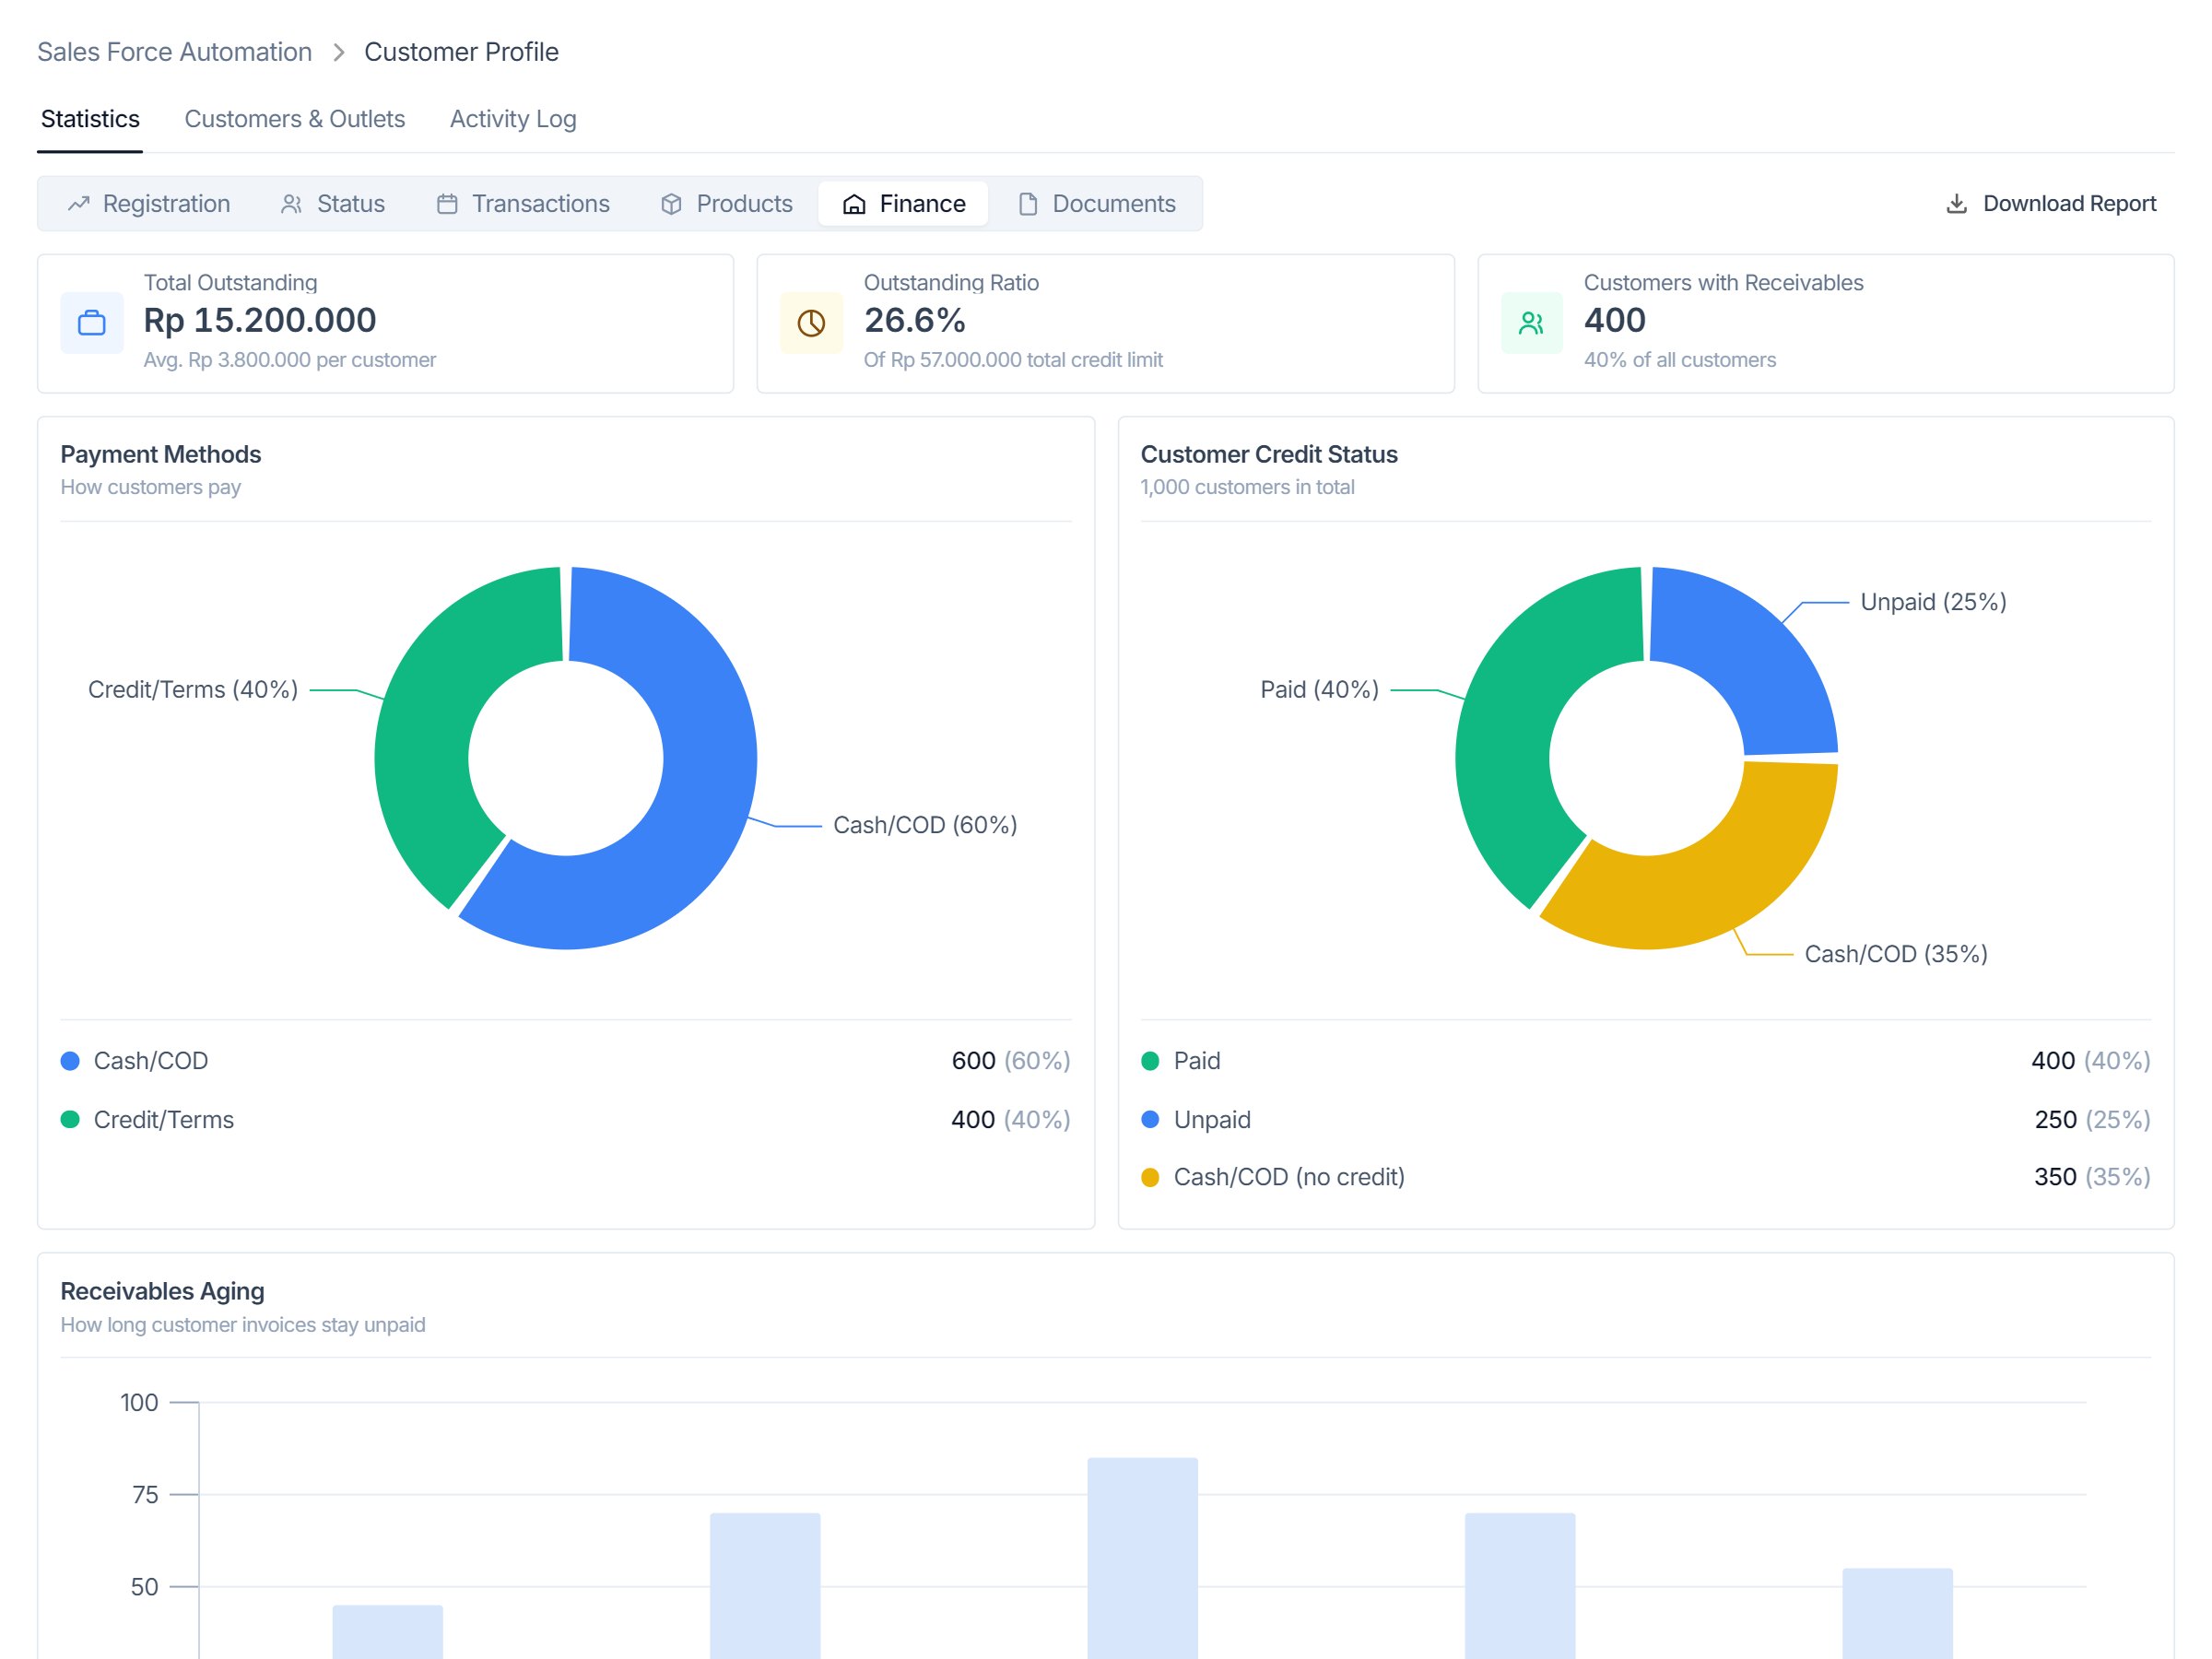Click the green Credit/Terms legend dot

70,1120
